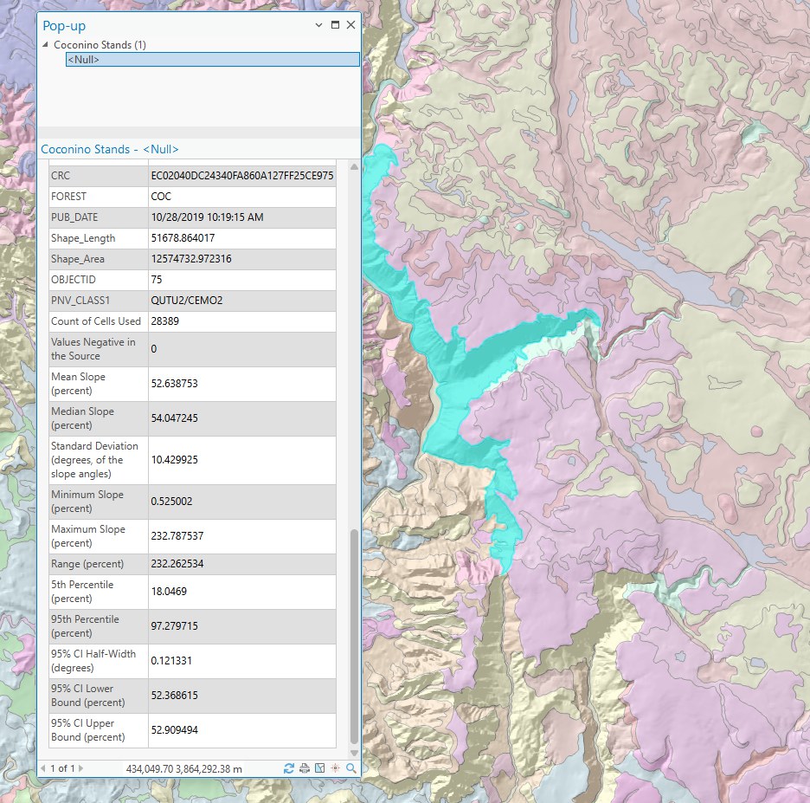Image resolution: width=810 pixels, height=803 pixels.
Task: Go to the previous pop-up record arrow
Action: [43, 768]
